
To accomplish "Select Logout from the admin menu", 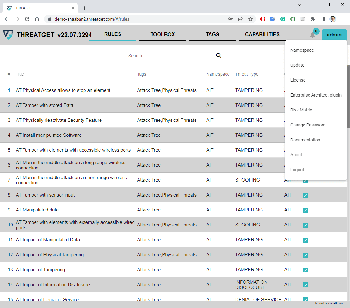I will pos(299,170).
